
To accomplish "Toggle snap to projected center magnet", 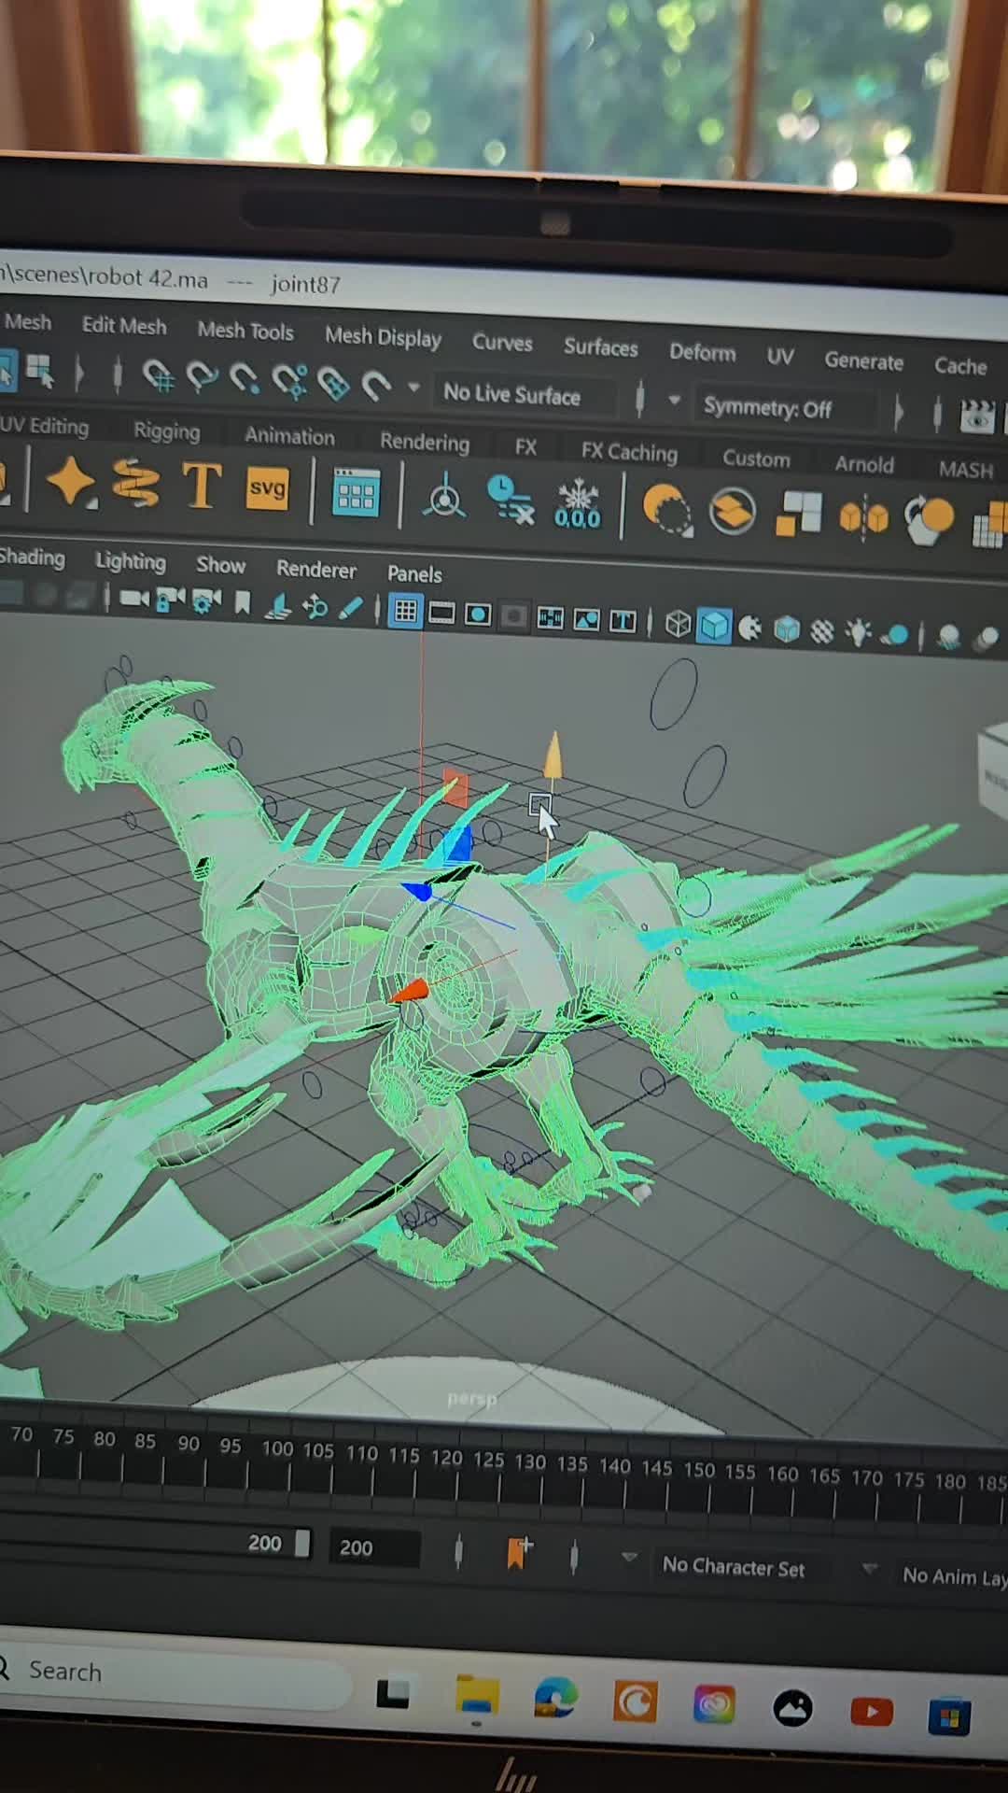I will pyautogui.click(x=288, y=381).
